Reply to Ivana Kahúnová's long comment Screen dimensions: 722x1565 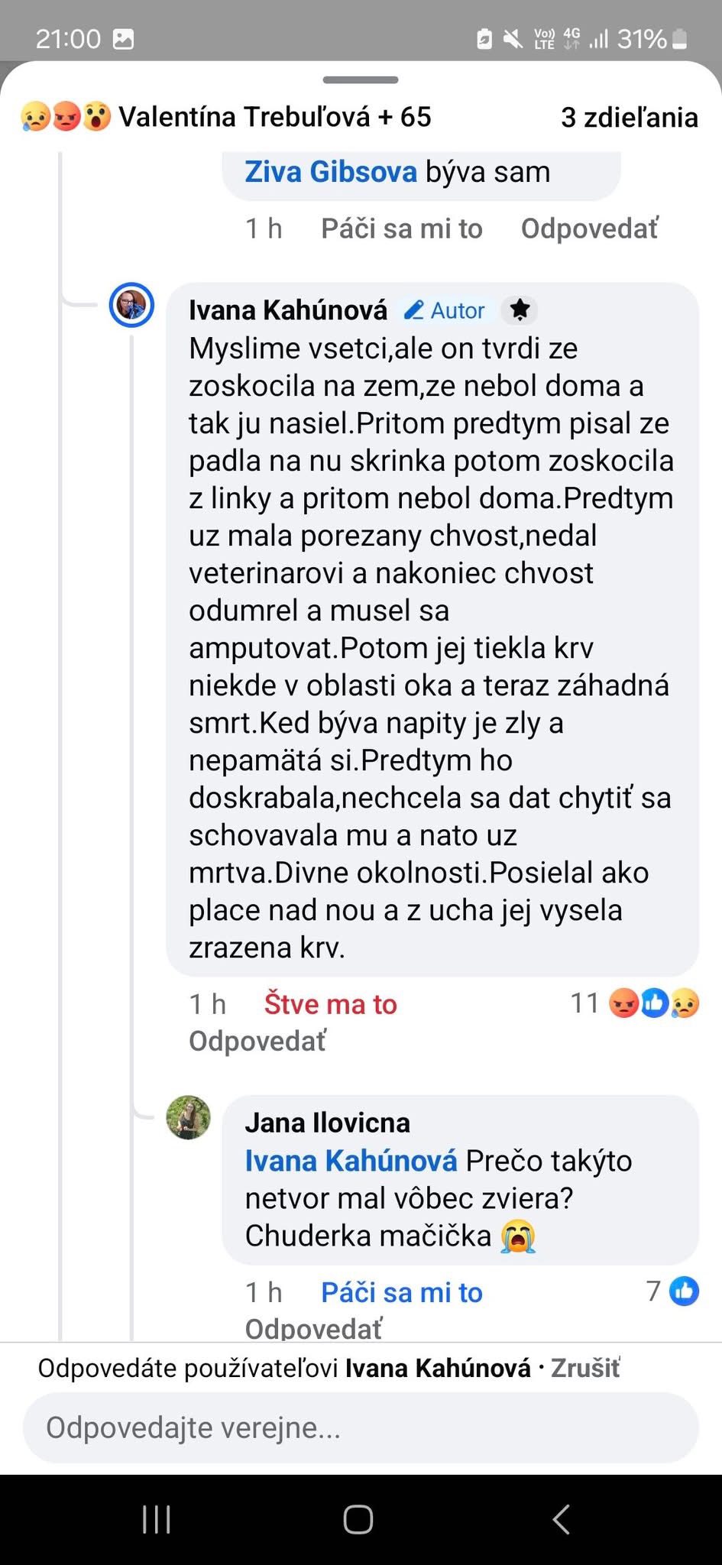pos(257,1041)
